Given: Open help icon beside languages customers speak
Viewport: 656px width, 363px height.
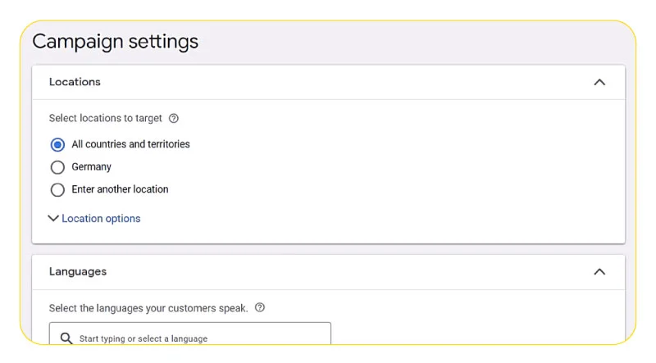Looking at the screenshot, I should (260, 308).
